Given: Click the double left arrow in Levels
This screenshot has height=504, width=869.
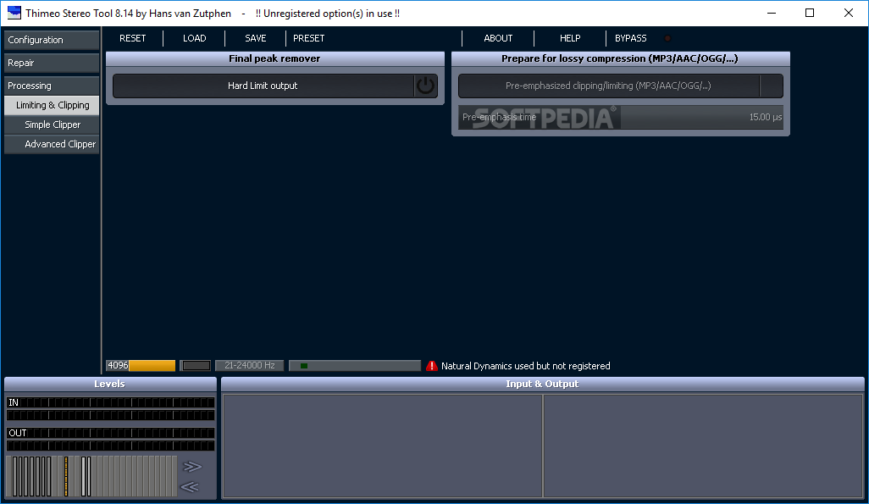Looking at the screenshot, I should [190, 487].
